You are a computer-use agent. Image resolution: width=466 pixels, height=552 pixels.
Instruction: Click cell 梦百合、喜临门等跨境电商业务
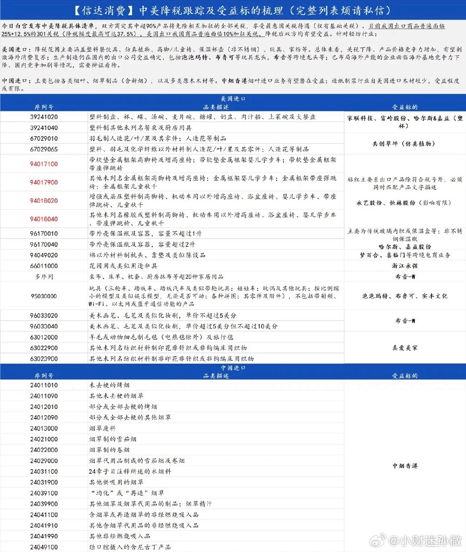pos(405,255)
